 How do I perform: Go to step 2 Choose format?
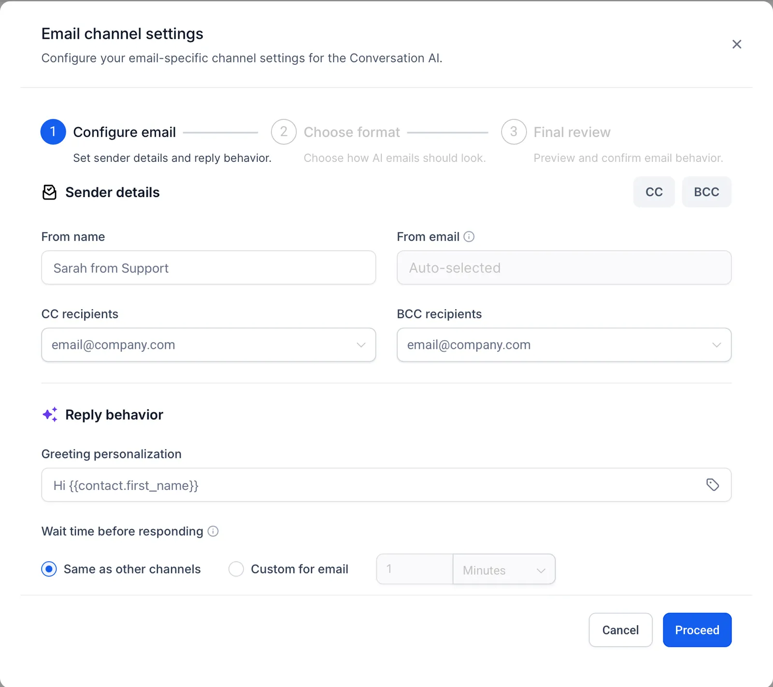tap(284, 132)
